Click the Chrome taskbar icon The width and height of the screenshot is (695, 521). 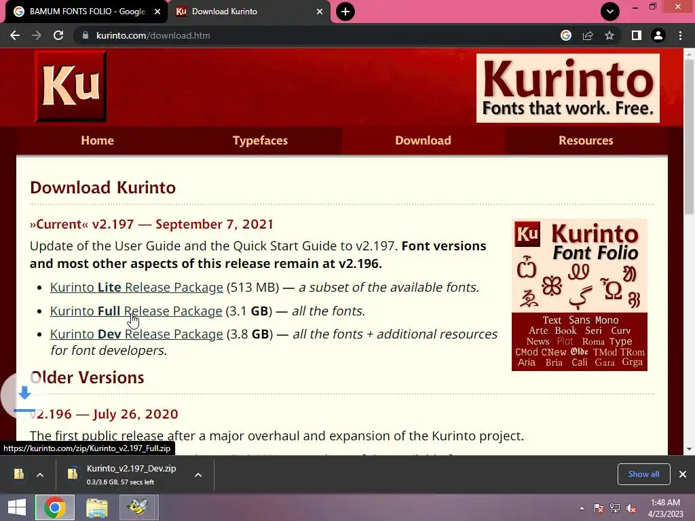(55, 507)
